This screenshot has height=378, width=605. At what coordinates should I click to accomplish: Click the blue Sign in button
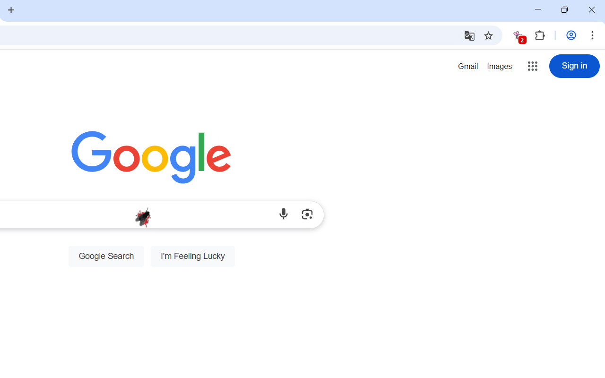tap(574, 66)
